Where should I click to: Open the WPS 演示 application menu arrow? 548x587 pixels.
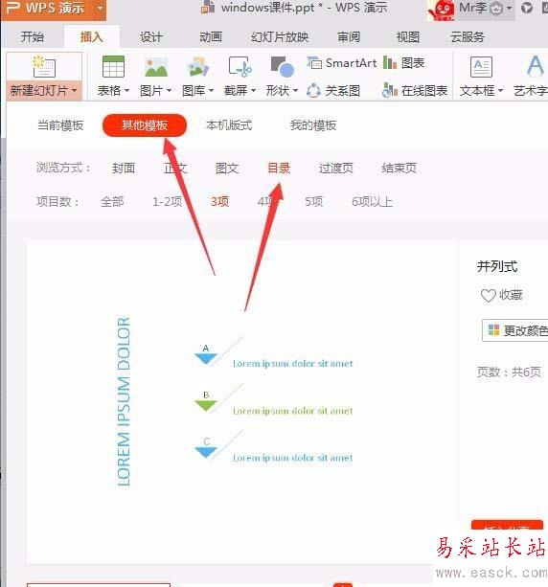pos(100,8)
